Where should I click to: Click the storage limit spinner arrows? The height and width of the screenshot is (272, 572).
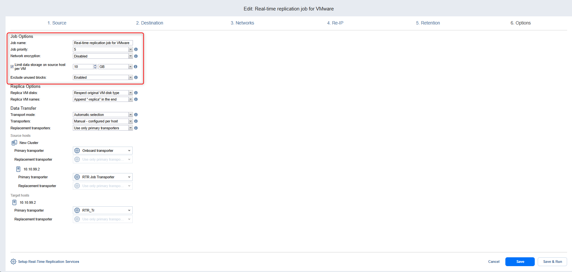pos(95,67)
